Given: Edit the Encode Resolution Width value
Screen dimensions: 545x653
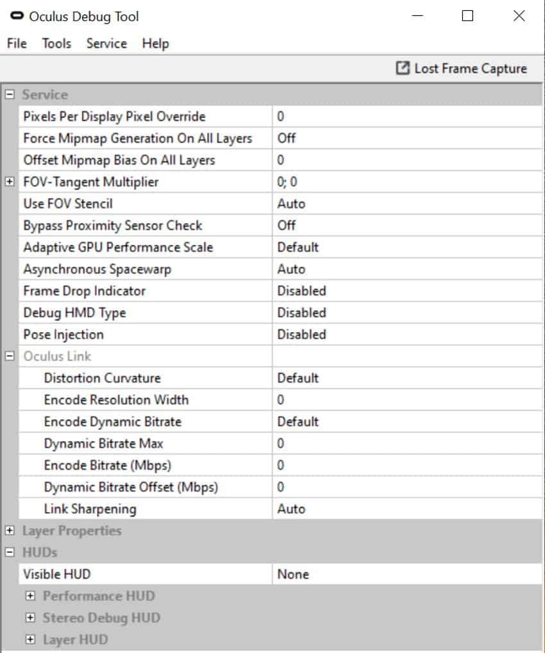Looking at the screenshot, I should [407, 400].
